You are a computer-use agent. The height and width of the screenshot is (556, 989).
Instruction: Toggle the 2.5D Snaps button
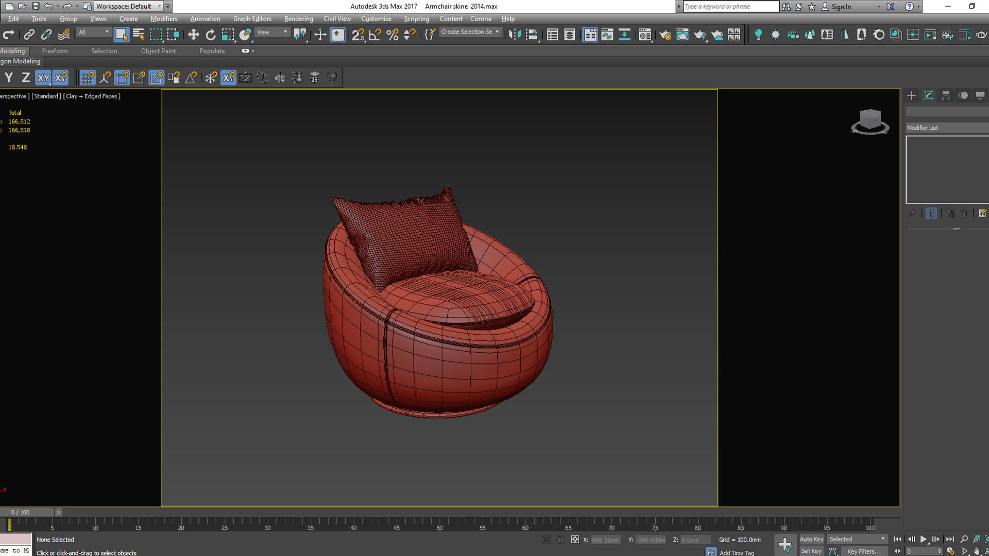pos(358,34)
